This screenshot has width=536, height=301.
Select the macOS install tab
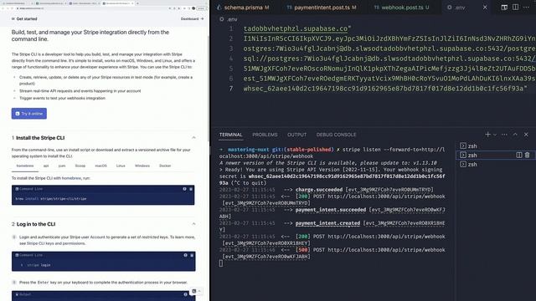coord(100,166)
